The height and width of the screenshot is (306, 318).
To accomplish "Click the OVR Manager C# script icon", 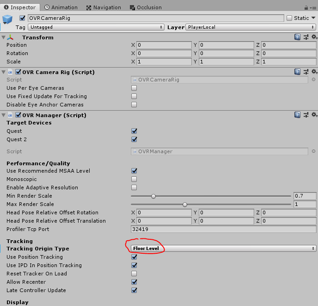I will click(x=10, y=115).
